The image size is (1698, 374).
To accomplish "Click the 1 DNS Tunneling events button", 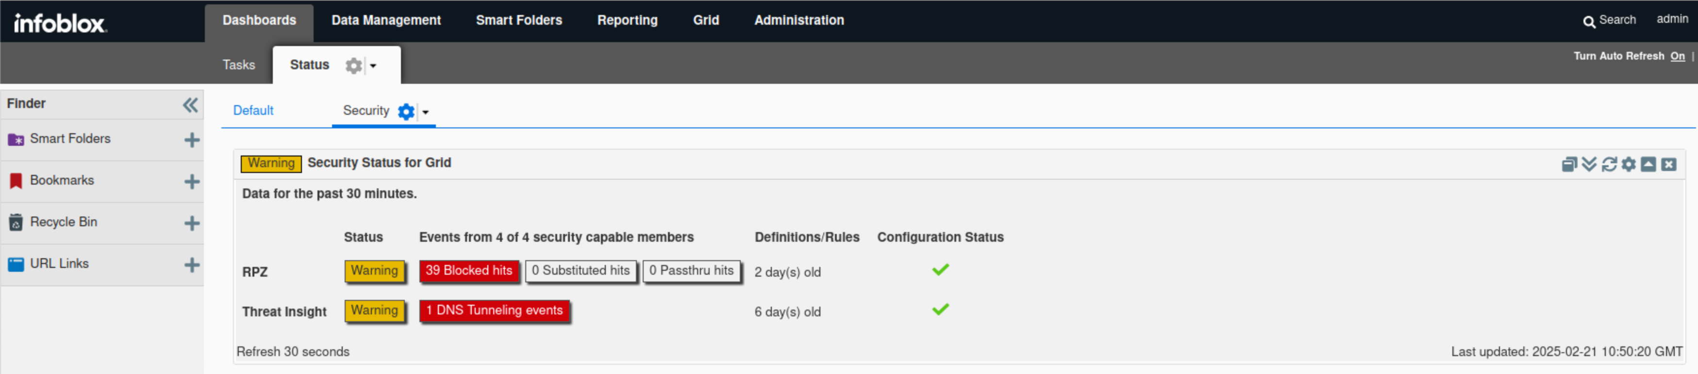I will pyautogui.click(x=494, y=311).
